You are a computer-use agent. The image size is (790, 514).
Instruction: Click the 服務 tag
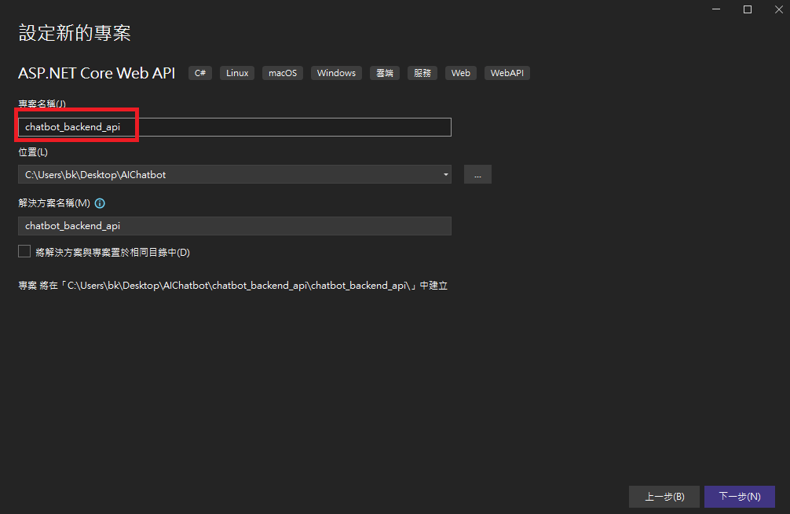422,73
